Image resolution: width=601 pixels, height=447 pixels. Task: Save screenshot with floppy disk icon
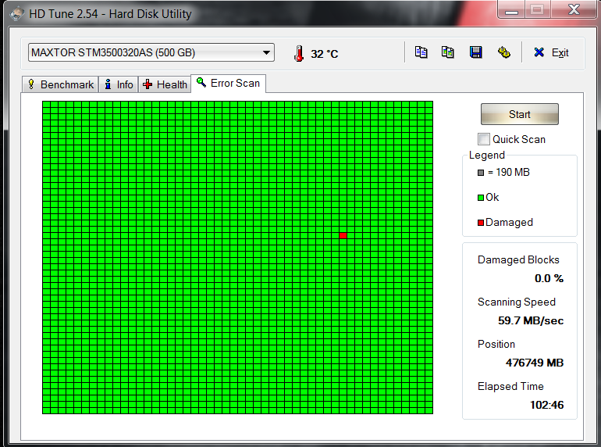click(x=475, y=52)
